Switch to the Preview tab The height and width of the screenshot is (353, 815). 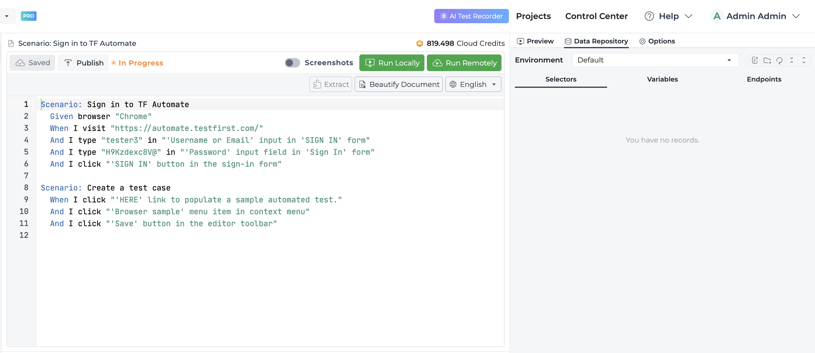pos(535,41)
